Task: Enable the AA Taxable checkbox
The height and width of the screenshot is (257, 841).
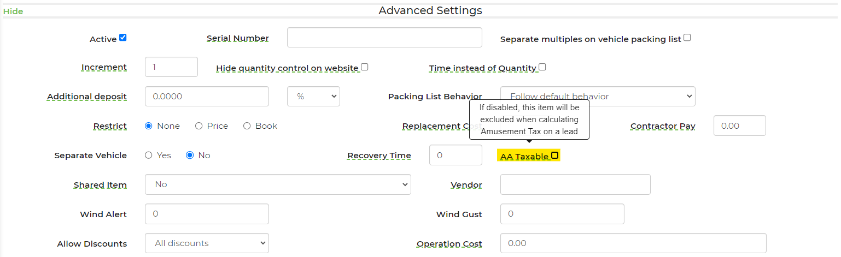Action: coord(555,156)
